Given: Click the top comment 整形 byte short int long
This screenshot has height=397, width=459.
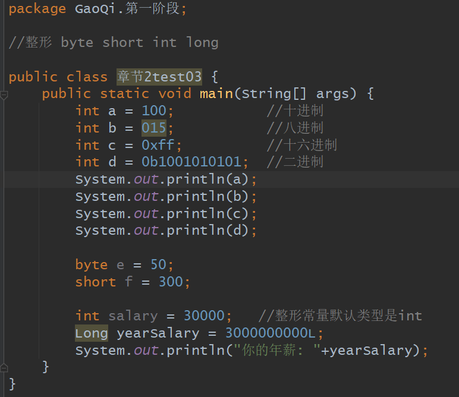Looking at the screenshot, I should [114, 43].
